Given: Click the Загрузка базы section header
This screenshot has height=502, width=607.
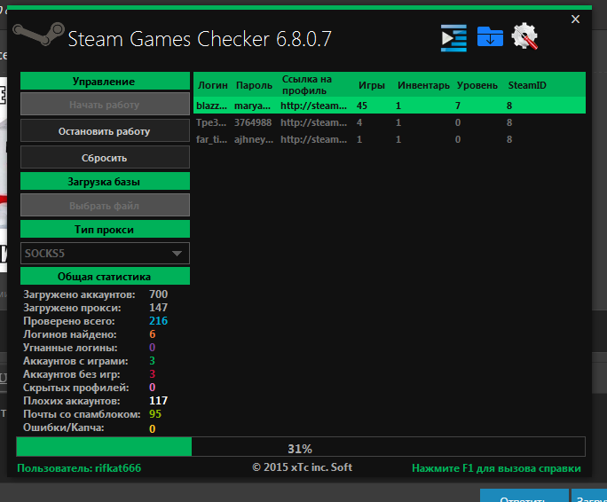Looking at the screenshot, I should [x=105, y=181].
